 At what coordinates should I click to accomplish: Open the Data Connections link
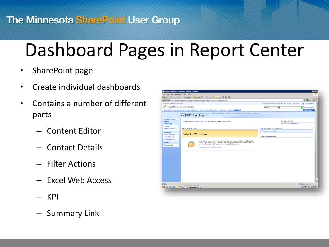pos(170,134)
